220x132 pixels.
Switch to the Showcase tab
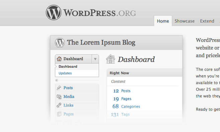185,21
